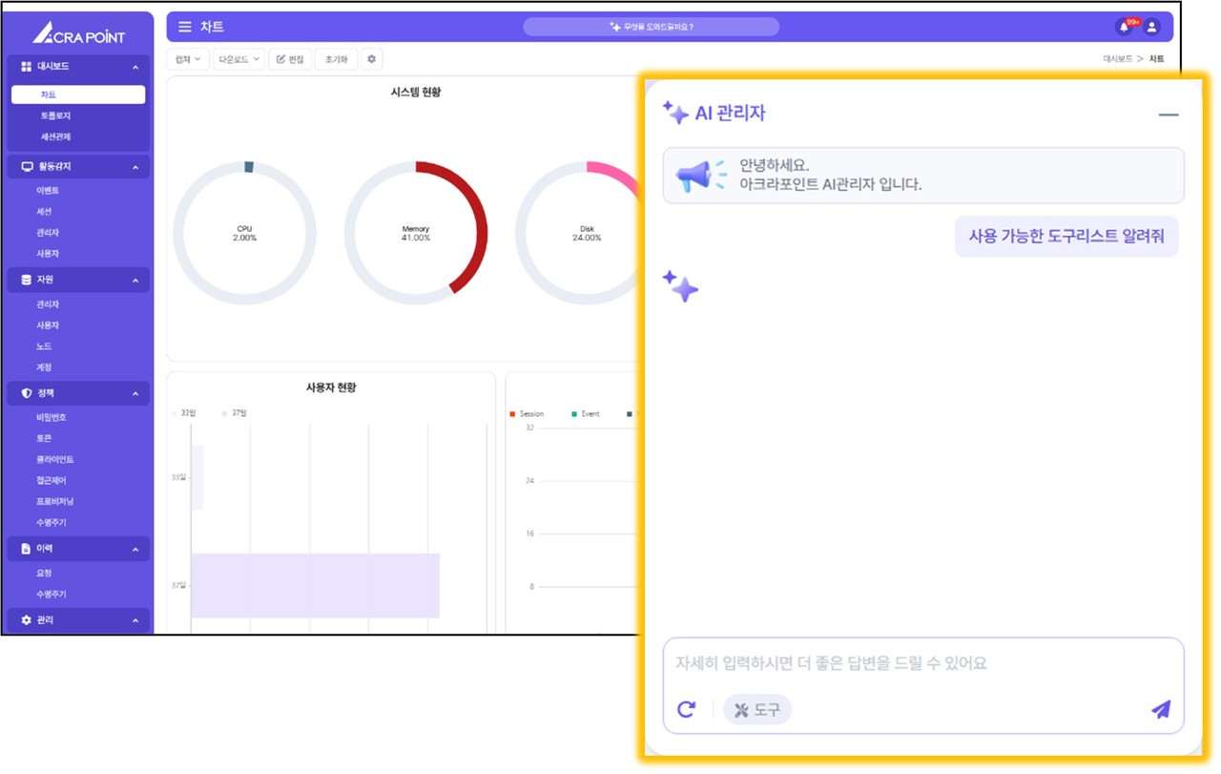Open 접근제어 under 정책 menu
The height and width of the screenshot is (774, 1221).
52,481
